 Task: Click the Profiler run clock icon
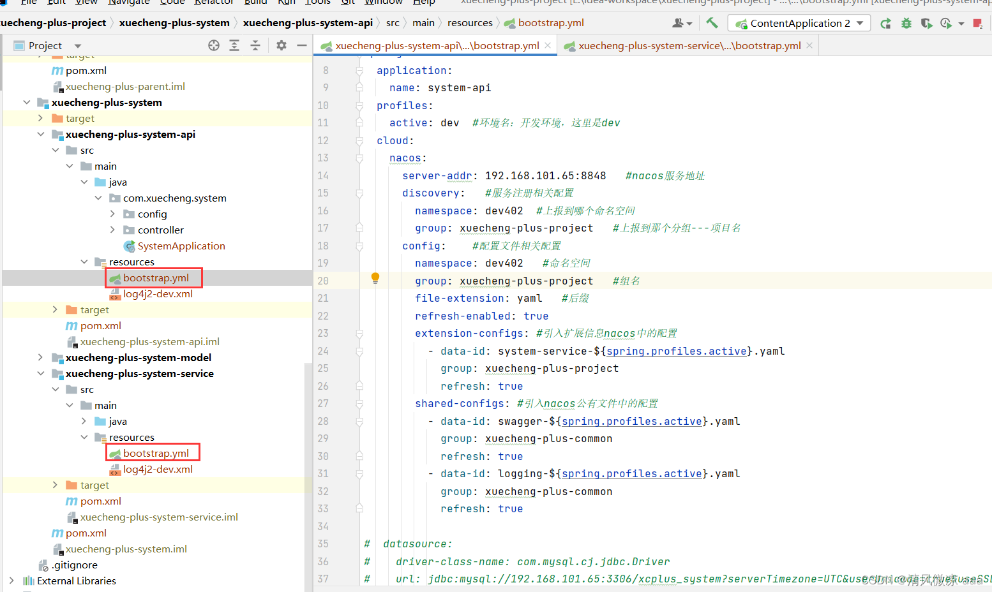pos(946,24)
